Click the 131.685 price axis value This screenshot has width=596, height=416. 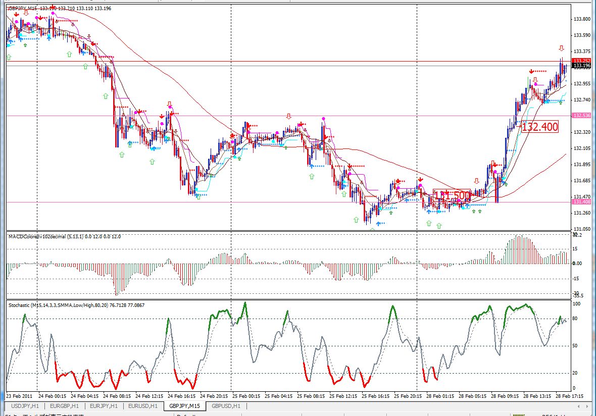point(582,181)
